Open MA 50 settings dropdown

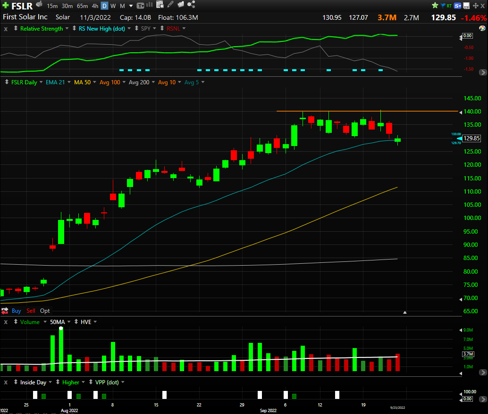pyautogui.click(x=94, y=82)
